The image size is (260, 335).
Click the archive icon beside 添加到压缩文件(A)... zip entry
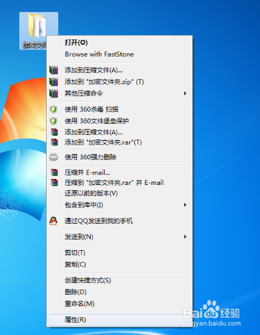point(53,70)
